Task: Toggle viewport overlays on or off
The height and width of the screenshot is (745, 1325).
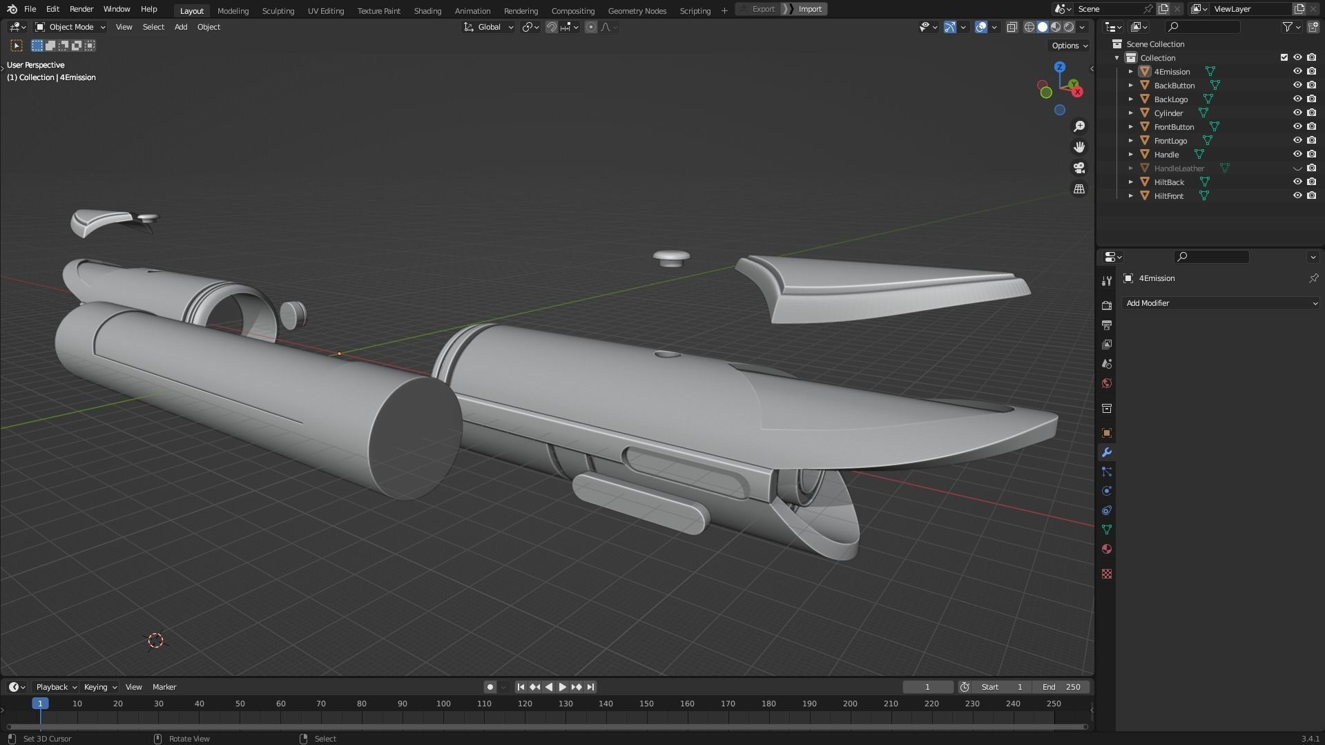Action: click(981, 27)
